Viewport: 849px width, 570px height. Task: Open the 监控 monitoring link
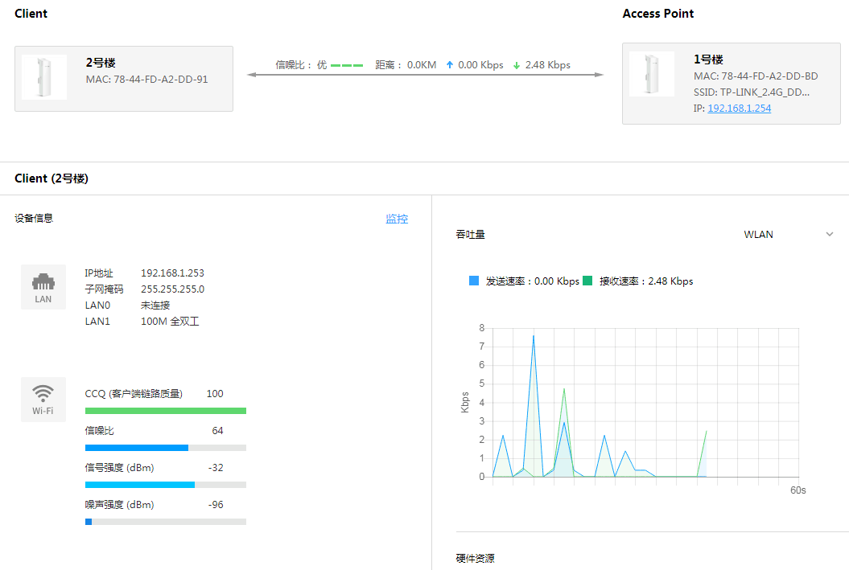click(397, 218)
